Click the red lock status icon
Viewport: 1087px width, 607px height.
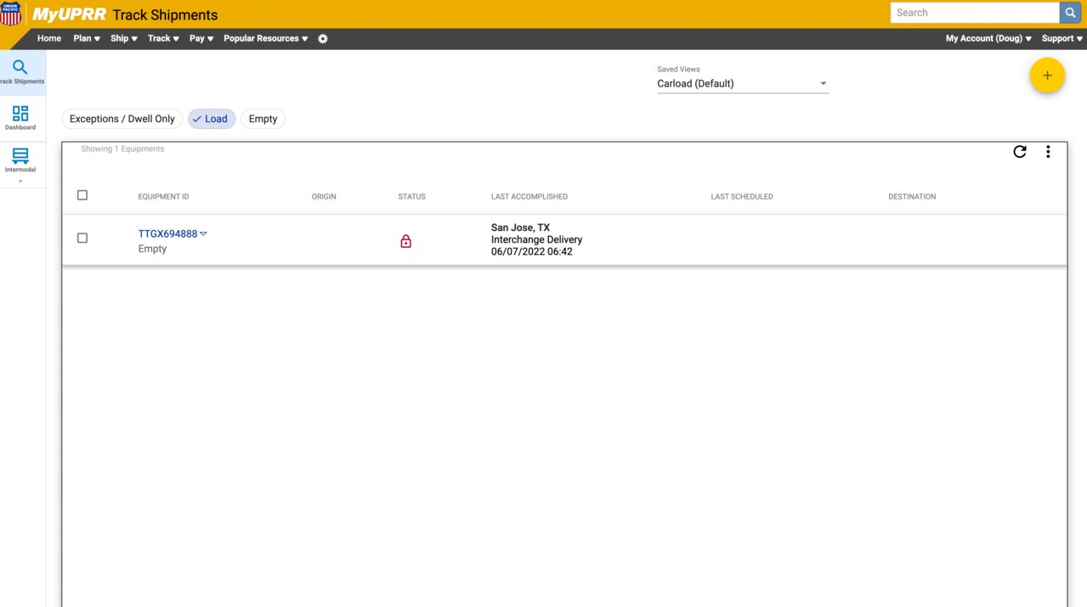405,242
